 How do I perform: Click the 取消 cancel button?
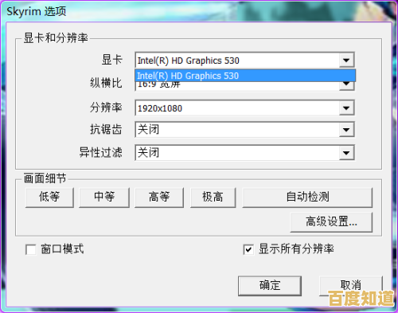coord(351,286)
